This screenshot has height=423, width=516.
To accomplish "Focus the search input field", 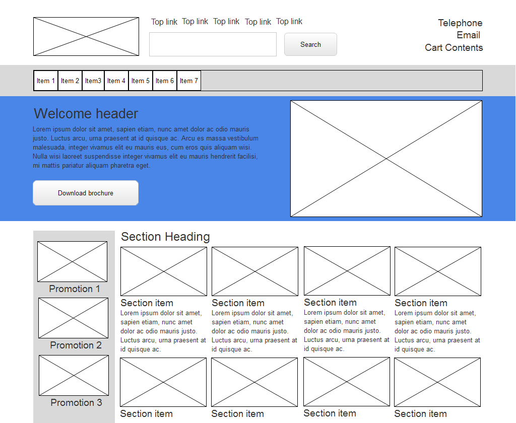I will tap(213, 44).
